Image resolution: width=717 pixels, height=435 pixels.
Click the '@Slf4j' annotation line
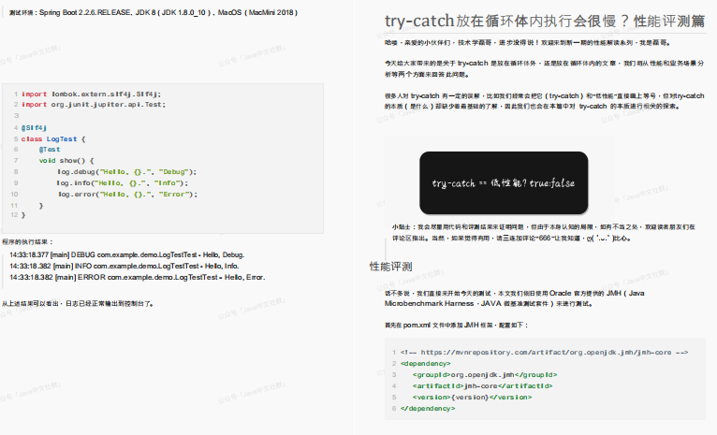pyautogui.click(x=34, y=128)
